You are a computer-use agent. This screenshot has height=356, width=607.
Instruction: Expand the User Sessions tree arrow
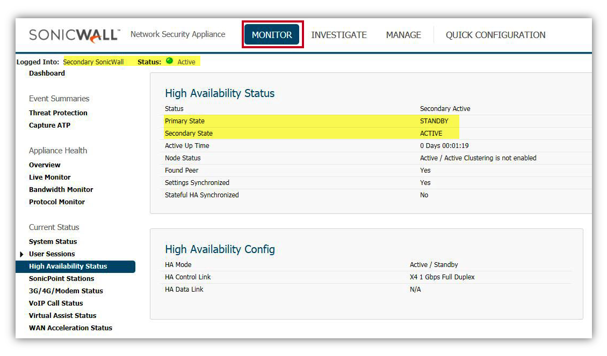(x=21, y=254)
